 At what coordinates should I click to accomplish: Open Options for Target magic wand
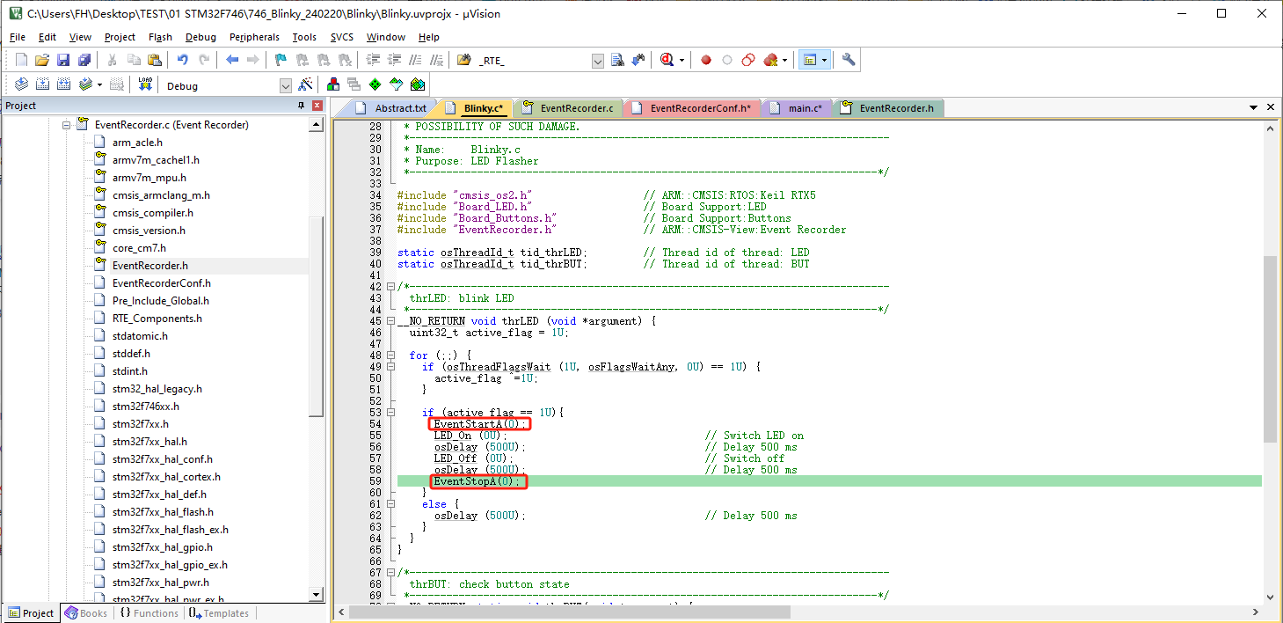(x=305, y=84)
